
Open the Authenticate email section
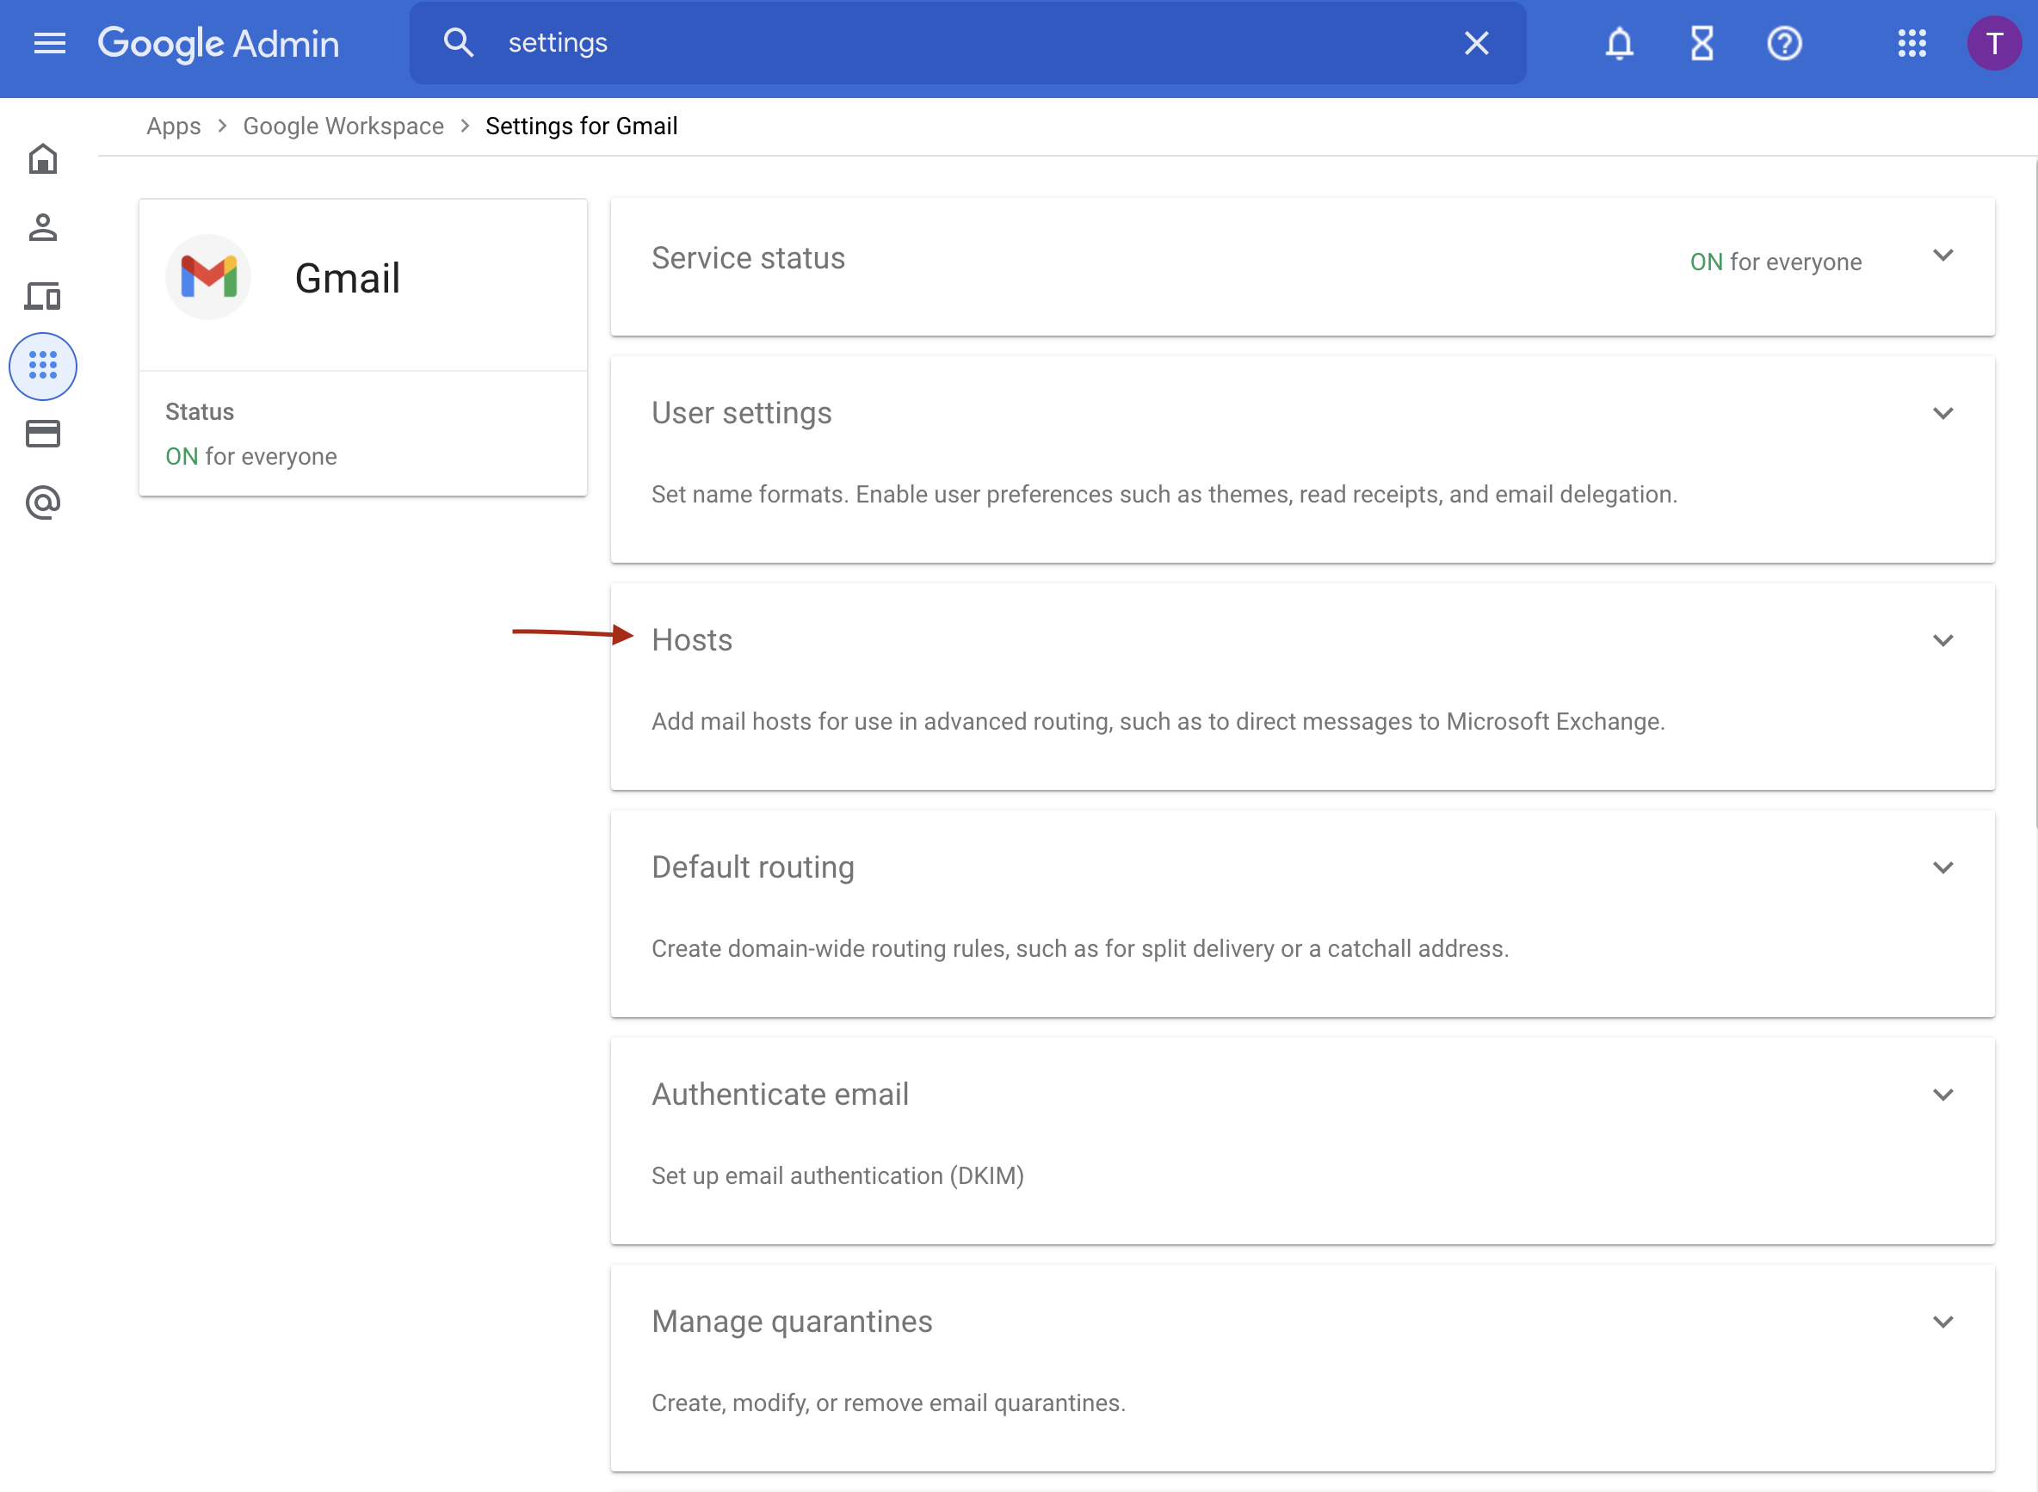point(1302,1141)
